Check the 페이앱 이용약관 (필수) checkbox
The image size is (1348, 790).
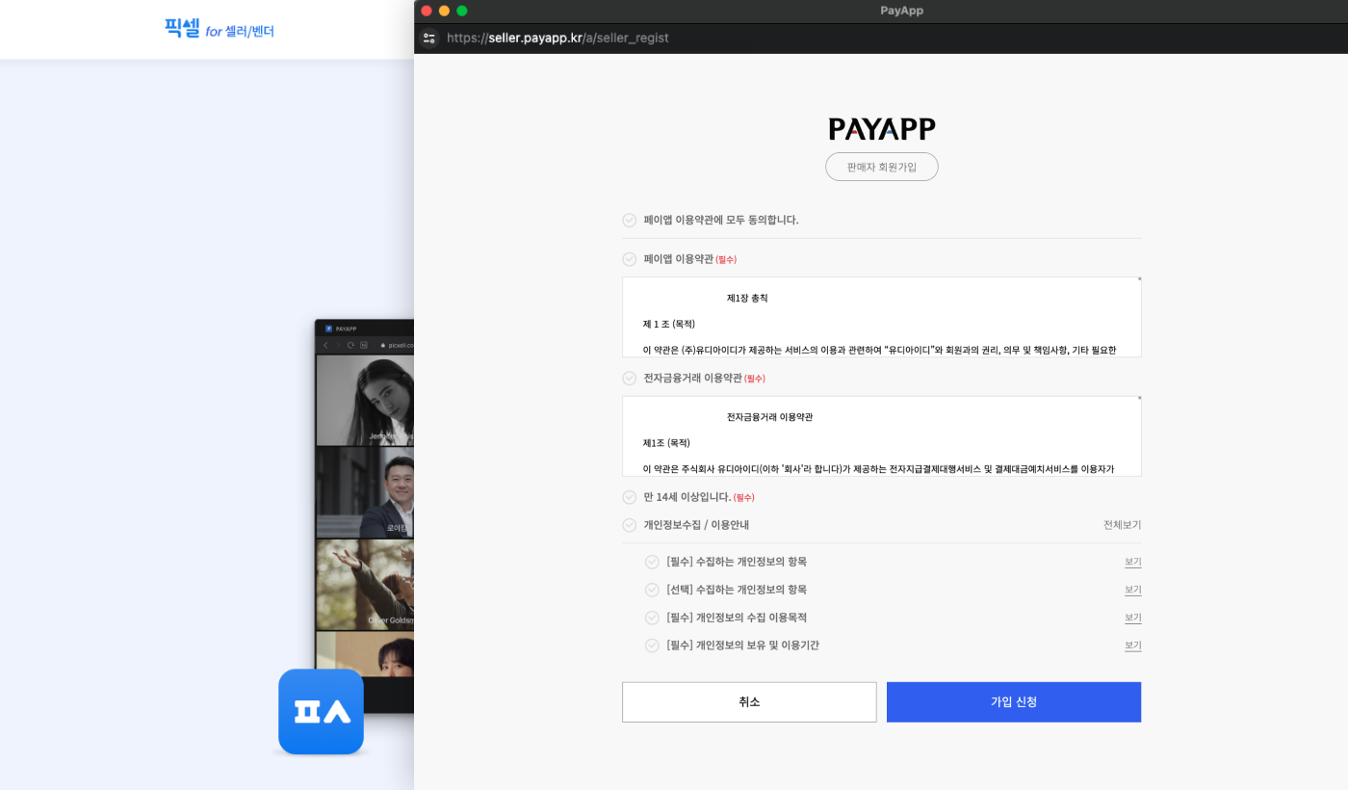point(630,259)
